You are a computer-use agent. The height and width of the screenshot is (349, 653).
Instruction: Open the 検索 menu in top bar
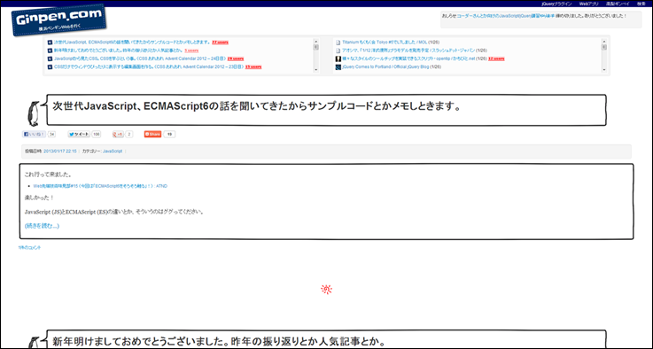coord(641,4)
